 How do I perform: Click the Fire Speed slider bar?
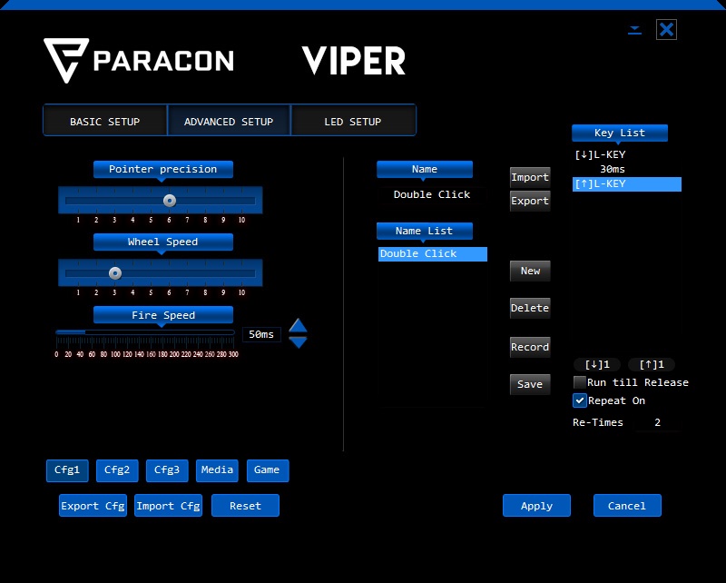point(145,332)
